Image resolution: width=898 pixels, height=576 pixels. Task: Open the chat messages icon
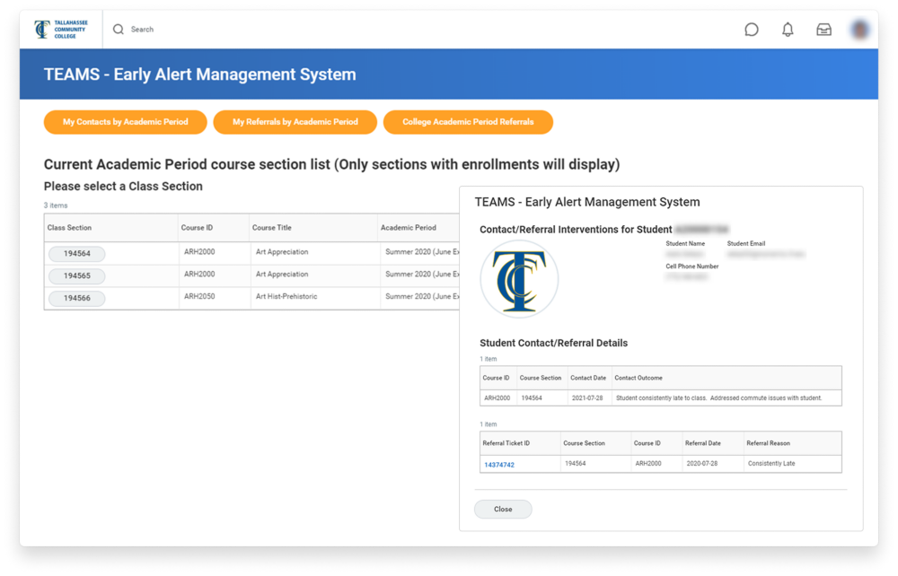[x=752, y=30]
